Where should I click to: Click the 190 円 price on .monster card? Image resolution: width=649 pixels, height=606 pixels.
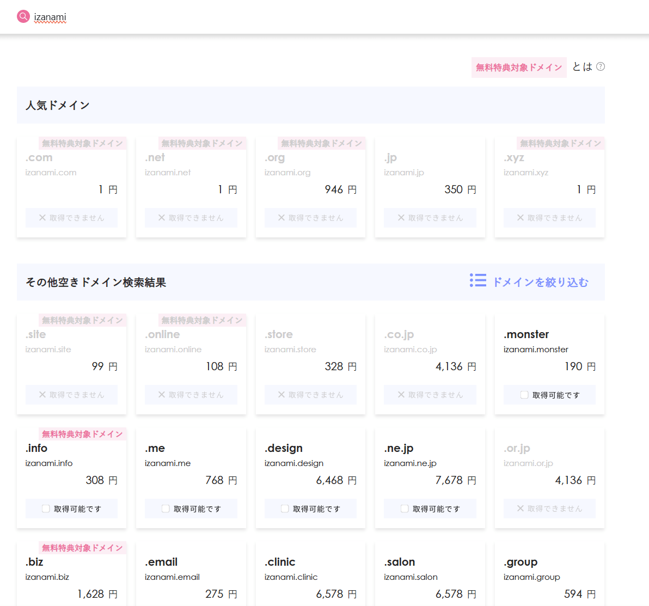580,366
